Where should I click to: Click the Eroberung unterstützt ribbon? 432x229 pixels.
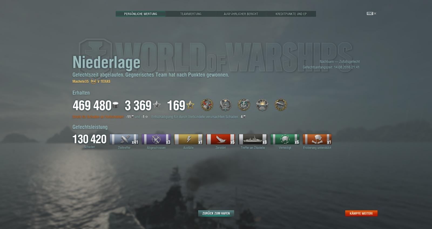coord(317,139)
